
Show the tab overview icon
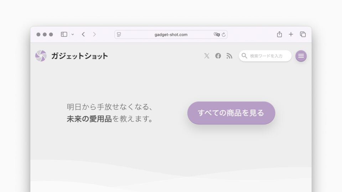click(x=303, y=34)
